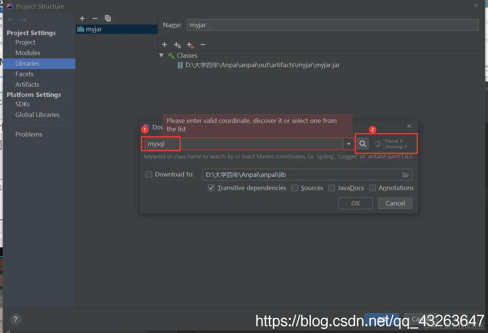
Task: Click the forward navigation arrow
Action: tap(23, 20)
